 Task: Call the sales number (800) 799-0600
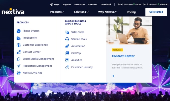(125, 4)
